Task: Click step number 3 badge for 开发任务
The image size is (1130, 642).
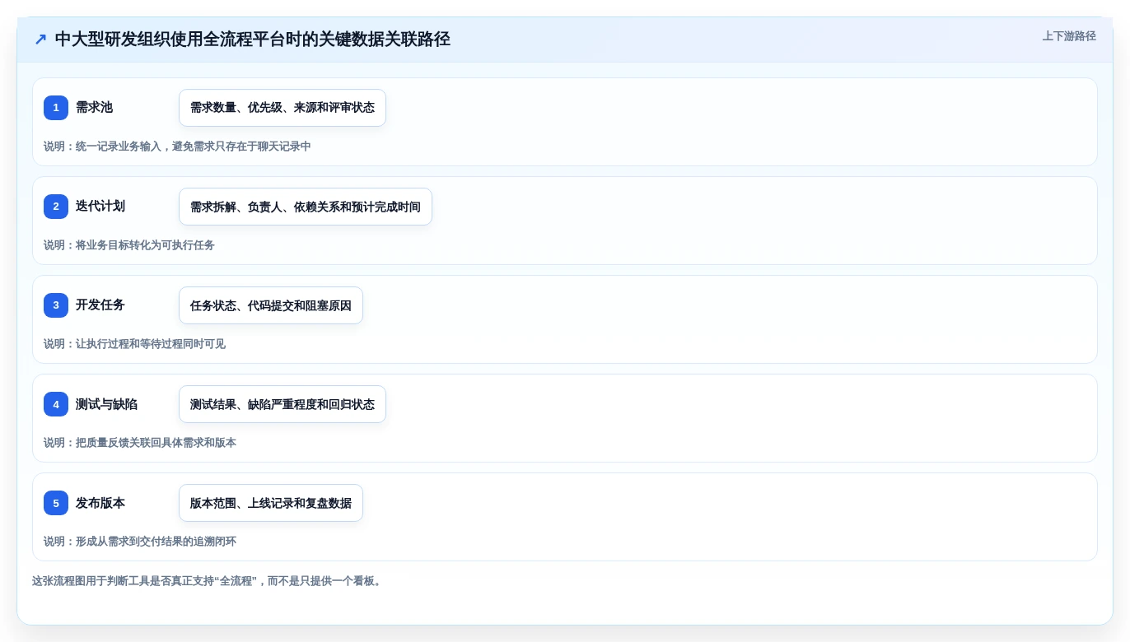Action: [56, 305]
